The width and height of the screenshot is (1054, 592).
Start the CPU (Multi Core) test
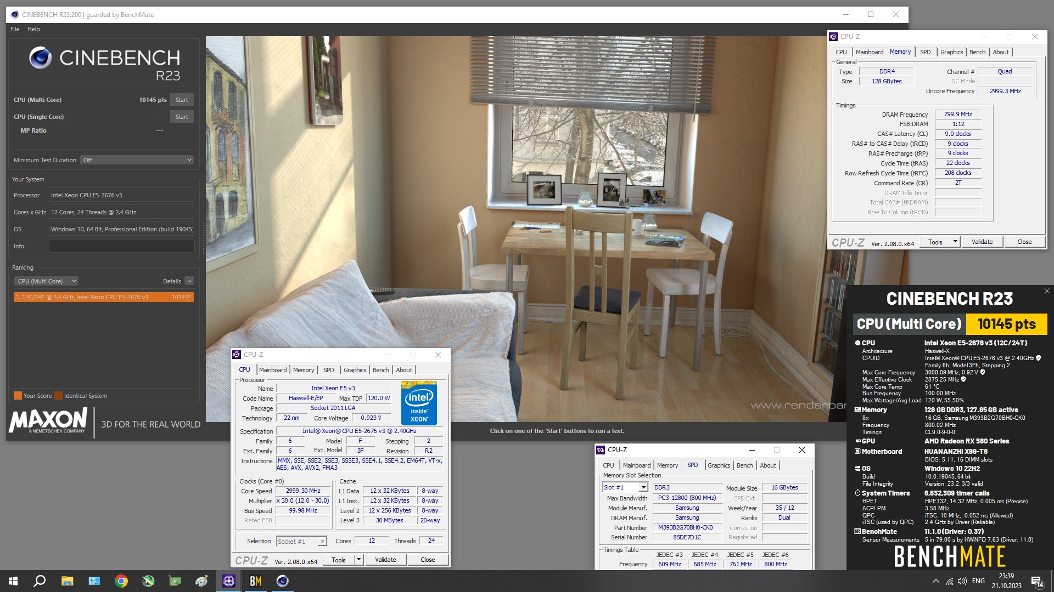pyautogui.click(x=182, y=100)
